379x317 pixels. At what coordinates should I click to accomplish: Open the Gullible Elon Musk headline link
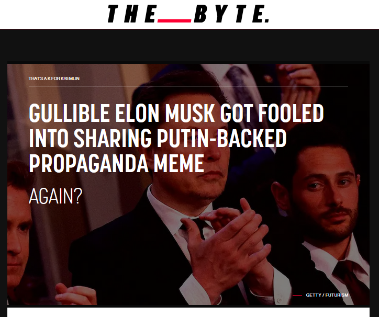click(176, 138)
